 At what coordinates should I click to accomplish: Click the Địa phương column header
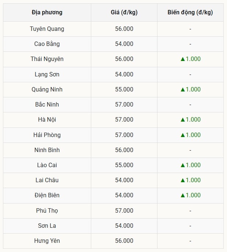(47, 12)
